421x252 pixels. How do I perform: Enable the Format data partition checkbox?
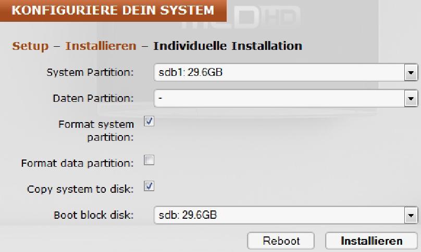click(x=149, y=161)
